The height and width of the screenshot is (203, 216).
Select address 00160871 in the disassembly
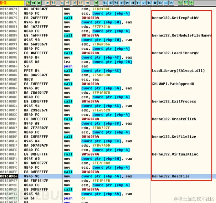[x=9, y=9]
